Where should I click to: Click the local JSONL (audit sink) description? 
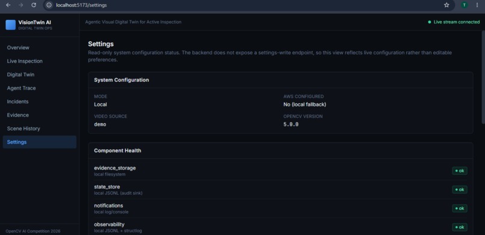tap(118, 194)
